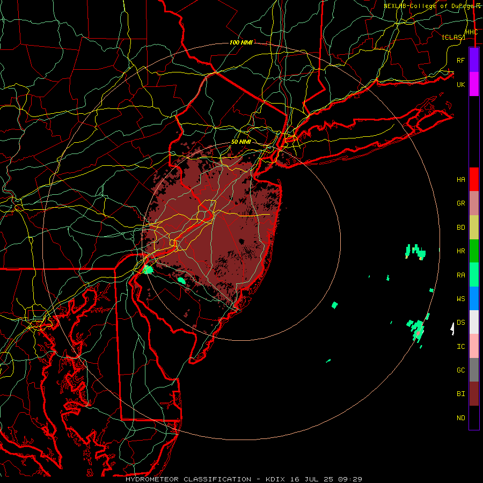Select the yellow BD big drops swatch
This screenshot has height=483, width=483.
[474, 228]
